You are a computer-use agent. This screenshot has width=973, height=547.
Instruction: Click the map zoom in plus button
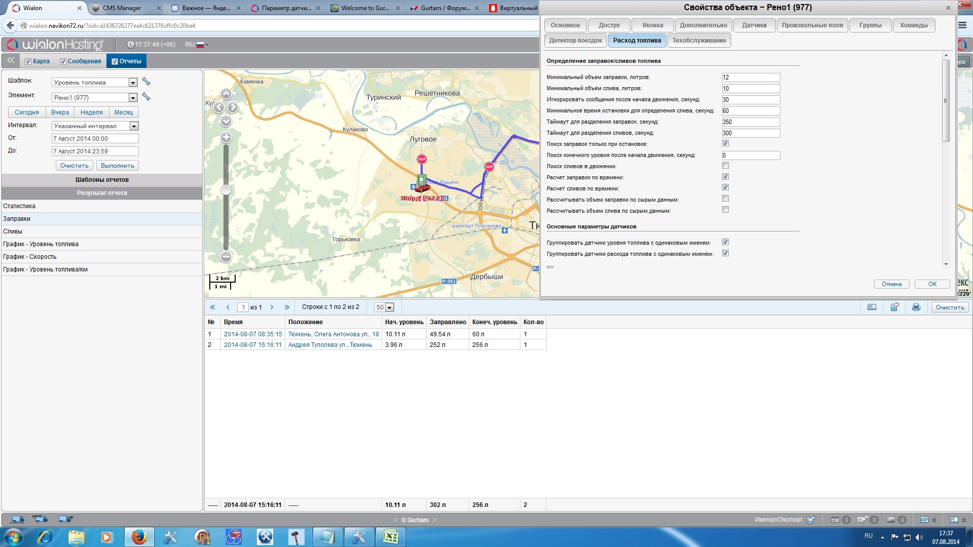click(226, 137)
